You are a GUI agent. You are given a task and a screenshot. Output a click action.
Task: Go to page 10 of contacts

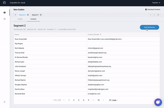[x=98, y=100]
